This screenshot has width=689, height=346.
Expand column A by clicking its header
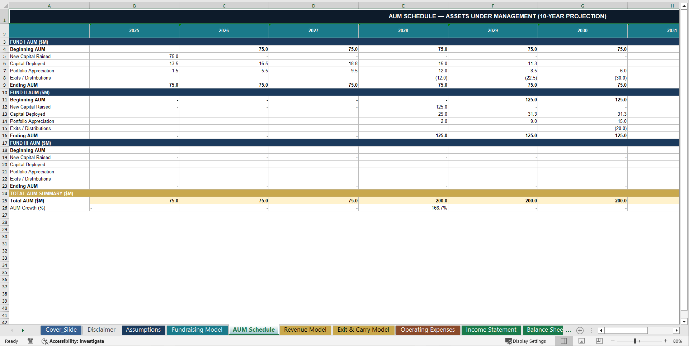[x=49, y=6]
